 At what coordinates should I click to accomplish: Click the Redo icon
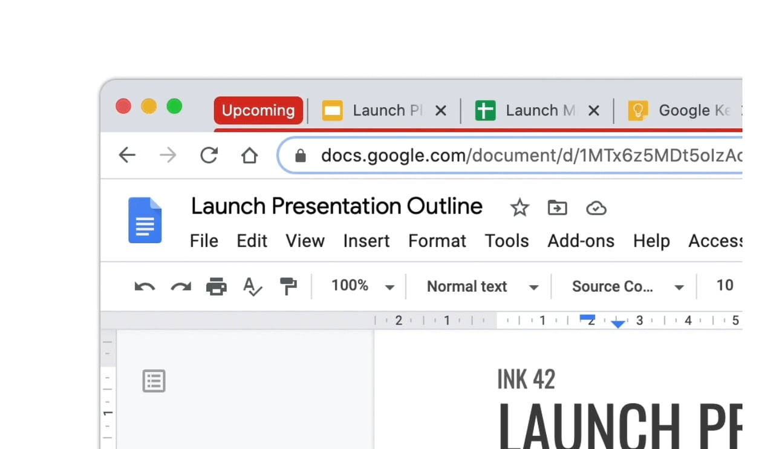(x=180, y=286)
